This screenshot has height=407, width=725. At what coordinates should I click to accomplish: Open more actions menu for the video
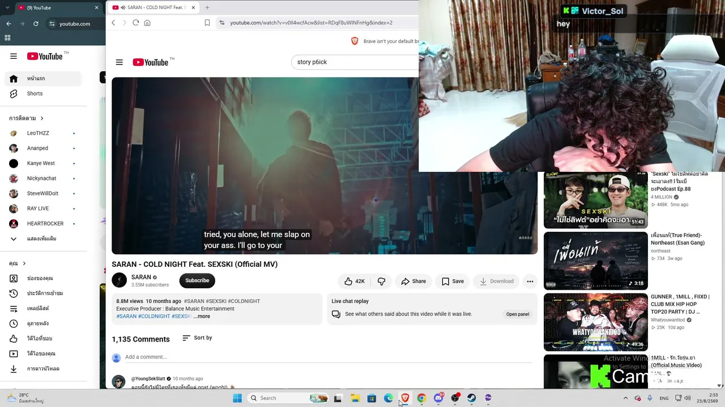point(530,281)
